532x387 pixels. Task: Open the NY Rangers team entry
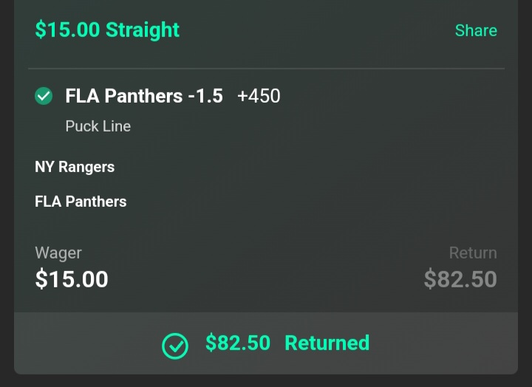(75, 167)
